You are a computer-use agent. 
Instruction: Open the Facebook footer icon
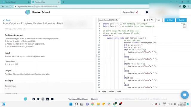point(34,99)
